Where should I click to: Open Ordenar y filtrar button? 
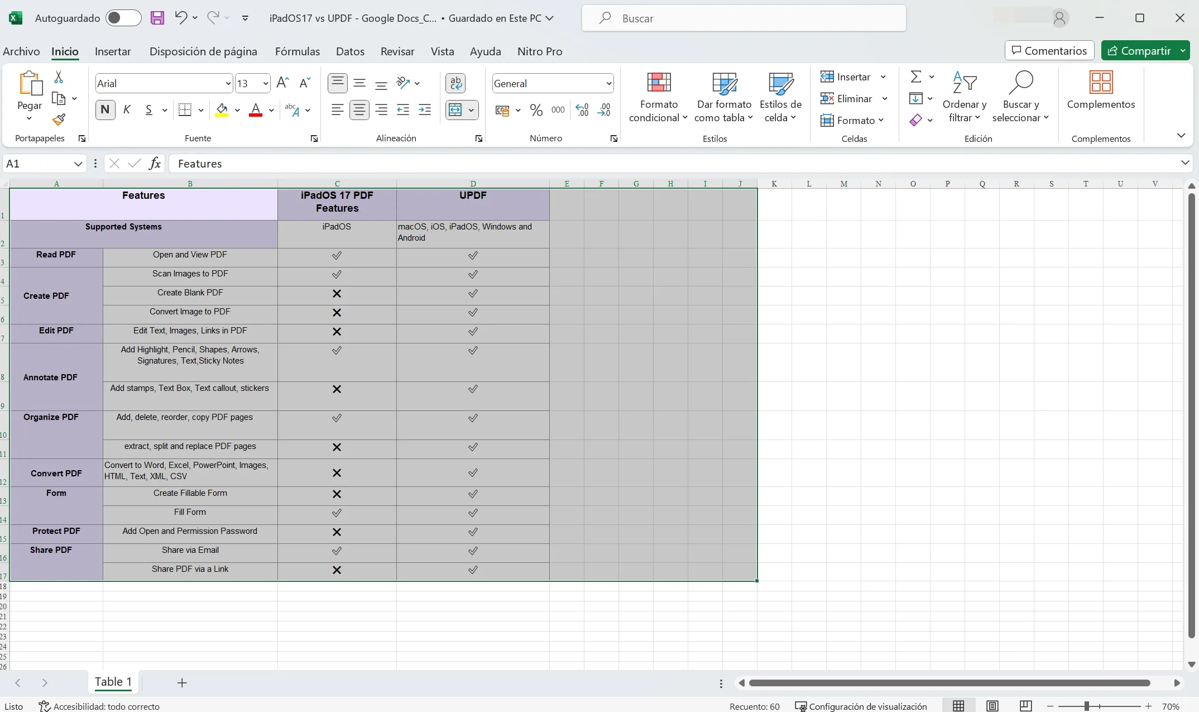[964, 97]
